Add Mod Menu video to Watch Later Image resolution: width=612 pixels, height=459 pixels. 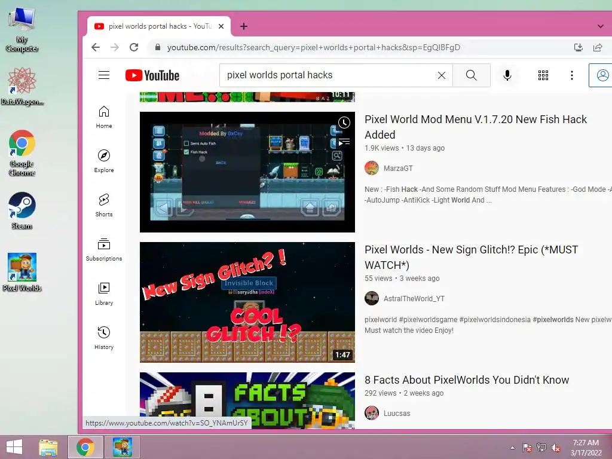tap(344, 123)
